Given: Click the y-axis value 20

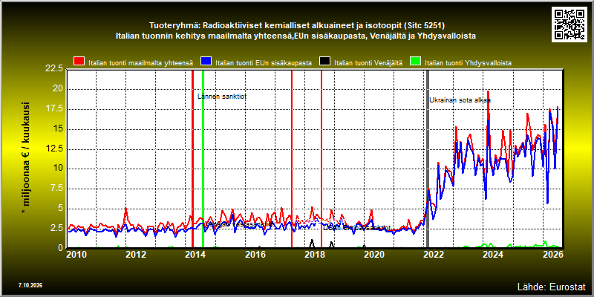Looking at the screenshot, I should coord(58,89).
